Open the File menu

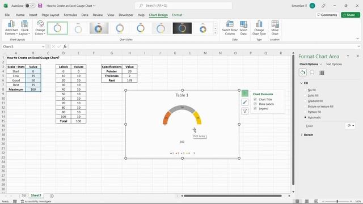pyautogui.click(x=7, y=15)
